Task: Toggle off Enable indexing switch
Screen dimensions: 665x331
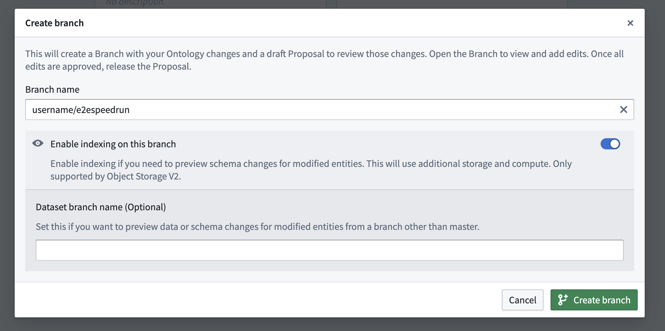Action: coord(610,144)
